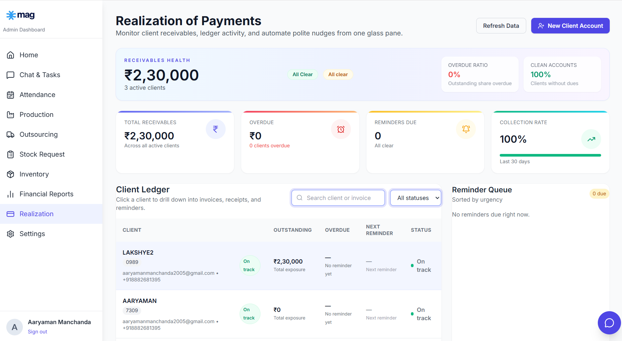Open Chat & Tasks via its speech bubble icon
The height and width of the screenshot is (341, 622).
10,75
